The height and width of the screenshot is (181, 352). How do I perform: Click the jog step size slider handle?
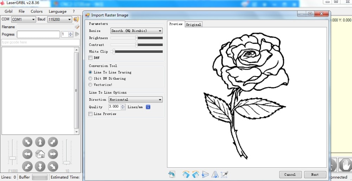click(x=67, y=163)
